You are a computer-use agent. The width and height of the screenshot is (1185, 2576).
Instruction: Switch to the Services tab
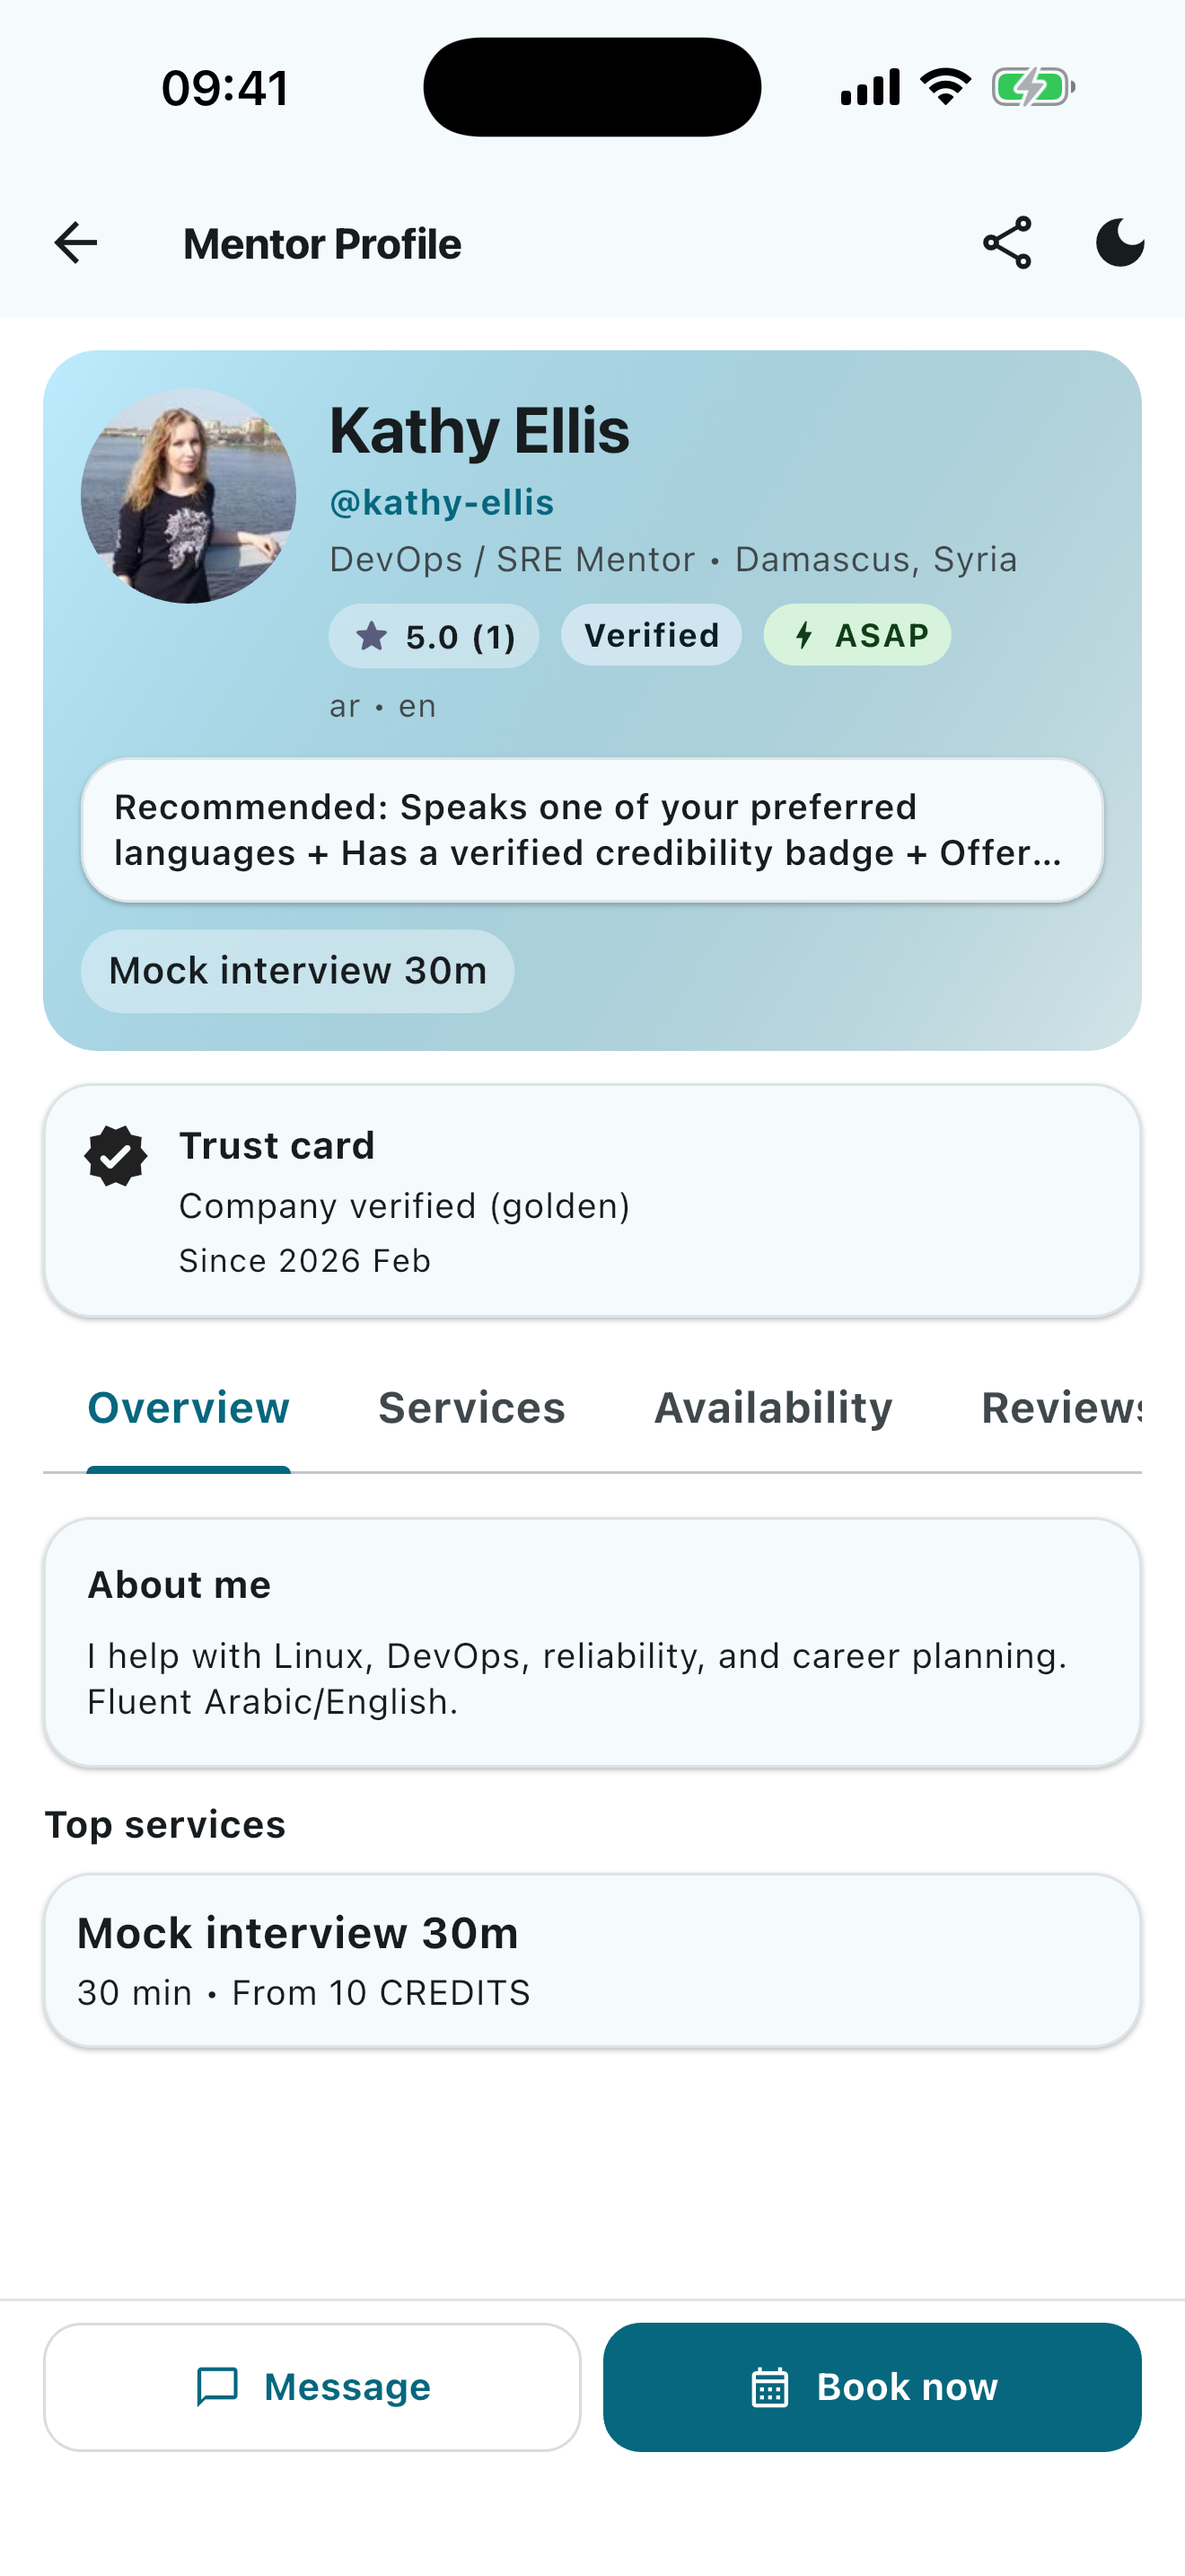pyautogui.click(x=471, y=1408)
